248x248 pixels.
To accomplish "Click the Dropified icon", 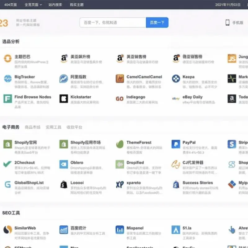I will click(120, 164).
